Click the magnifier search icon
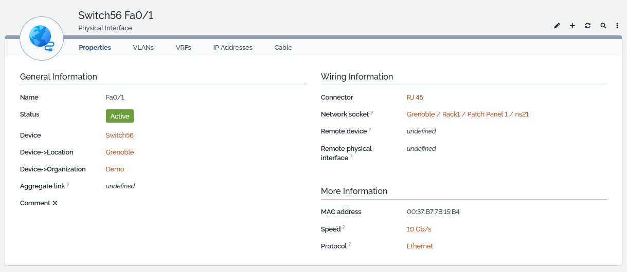The height and width of the screenshot is (272, 627). click(603, 26)
